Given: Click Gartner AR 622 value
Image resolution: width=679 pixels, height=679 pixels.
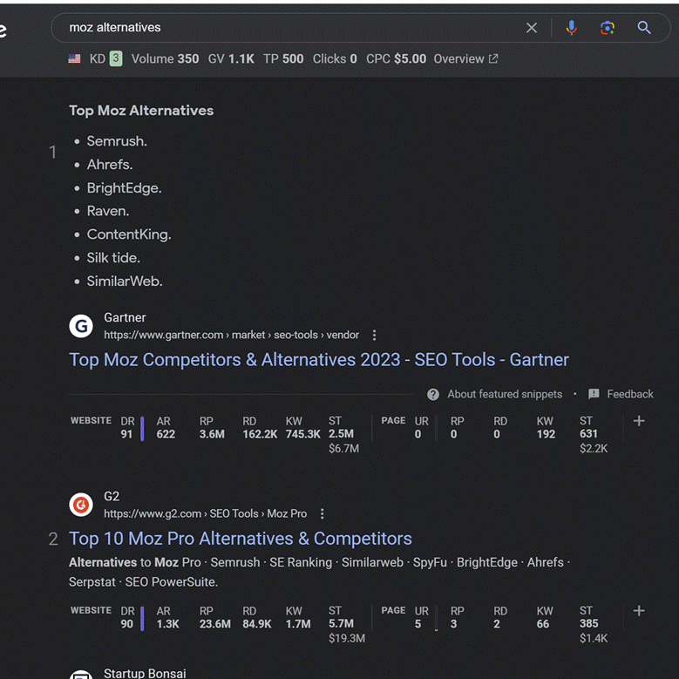Looking at the screenshot, I should click(x=166, y=434).
